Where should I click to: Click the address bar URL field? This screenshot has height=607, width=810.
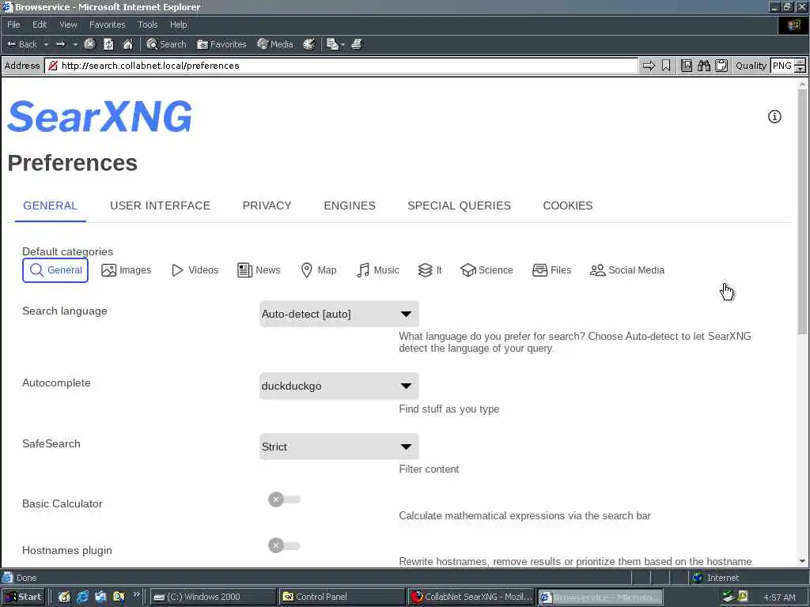(x=341, y=66)
